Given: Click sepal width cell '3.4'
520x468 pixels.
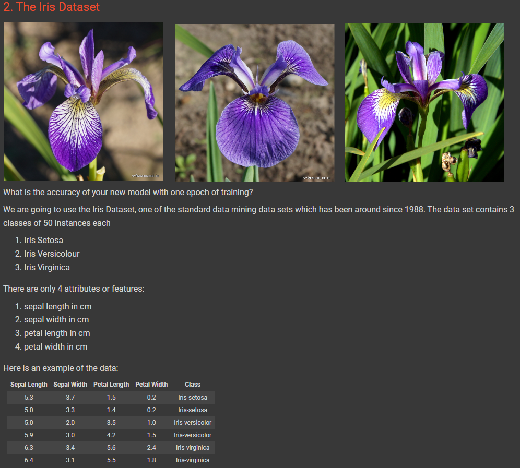Looking at the screenshot, I should coord(70,448).
